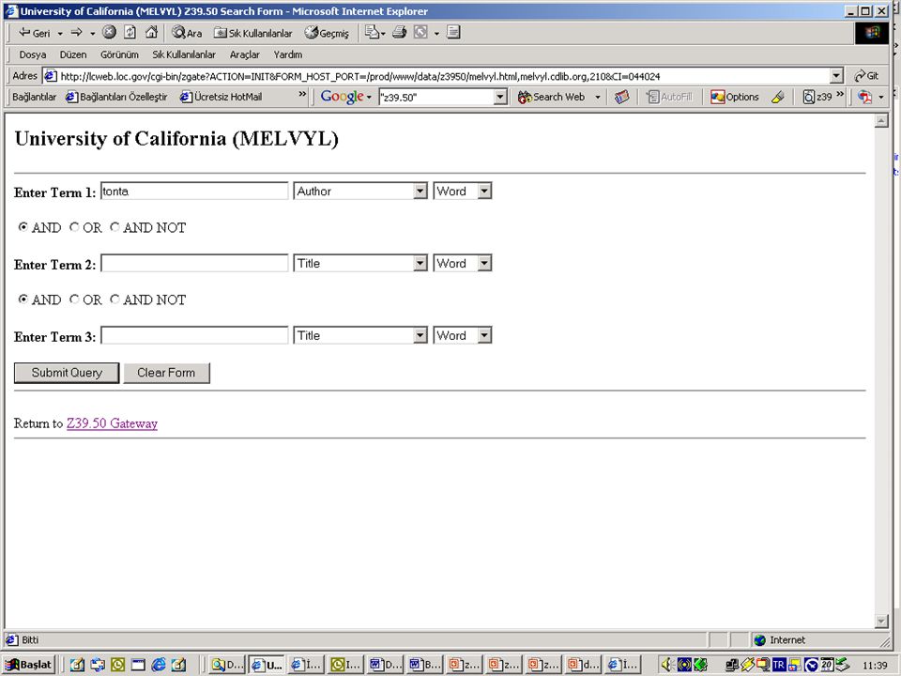Open Title field dropdown for Term 3

[x=360, y=335]
